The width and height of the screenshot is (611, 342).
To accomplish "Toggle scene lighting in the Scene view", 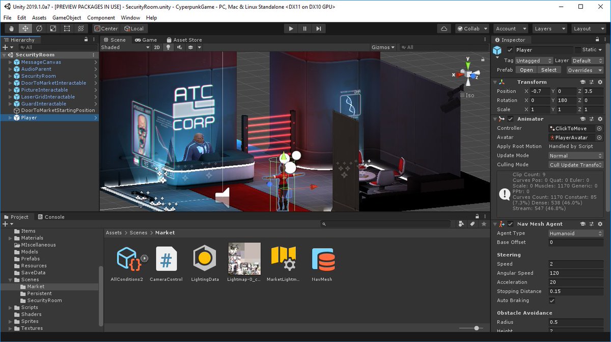I will click(x=168, y=47).
